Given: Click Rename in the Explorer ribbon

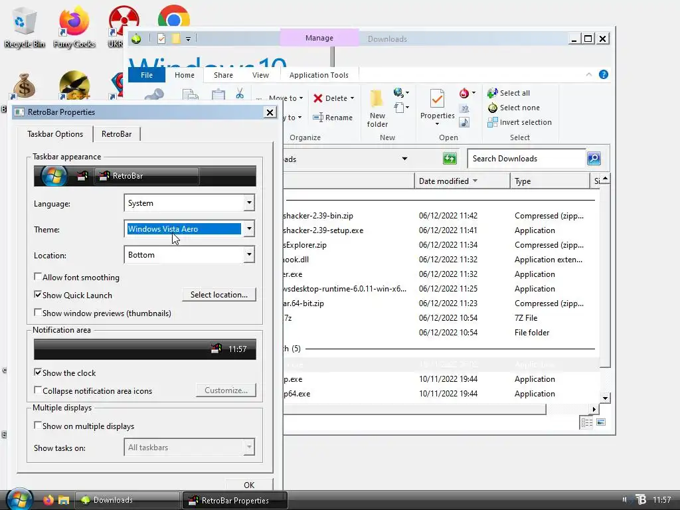Looking at the screenshot, I should [x=333, y=118].
